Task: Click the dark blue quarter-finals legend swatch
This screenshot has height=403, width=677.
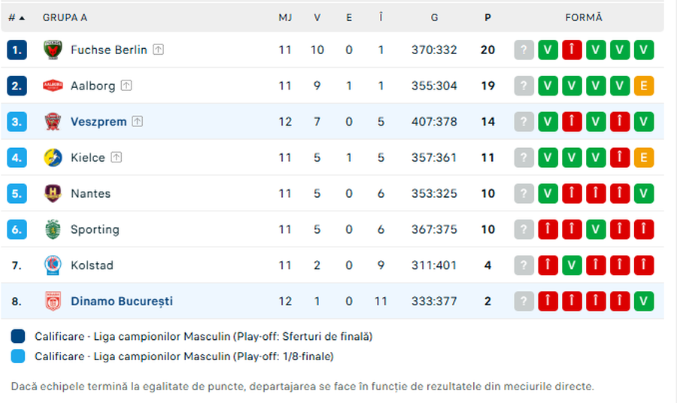Action: pyautogui.click(x=19, y=336)
